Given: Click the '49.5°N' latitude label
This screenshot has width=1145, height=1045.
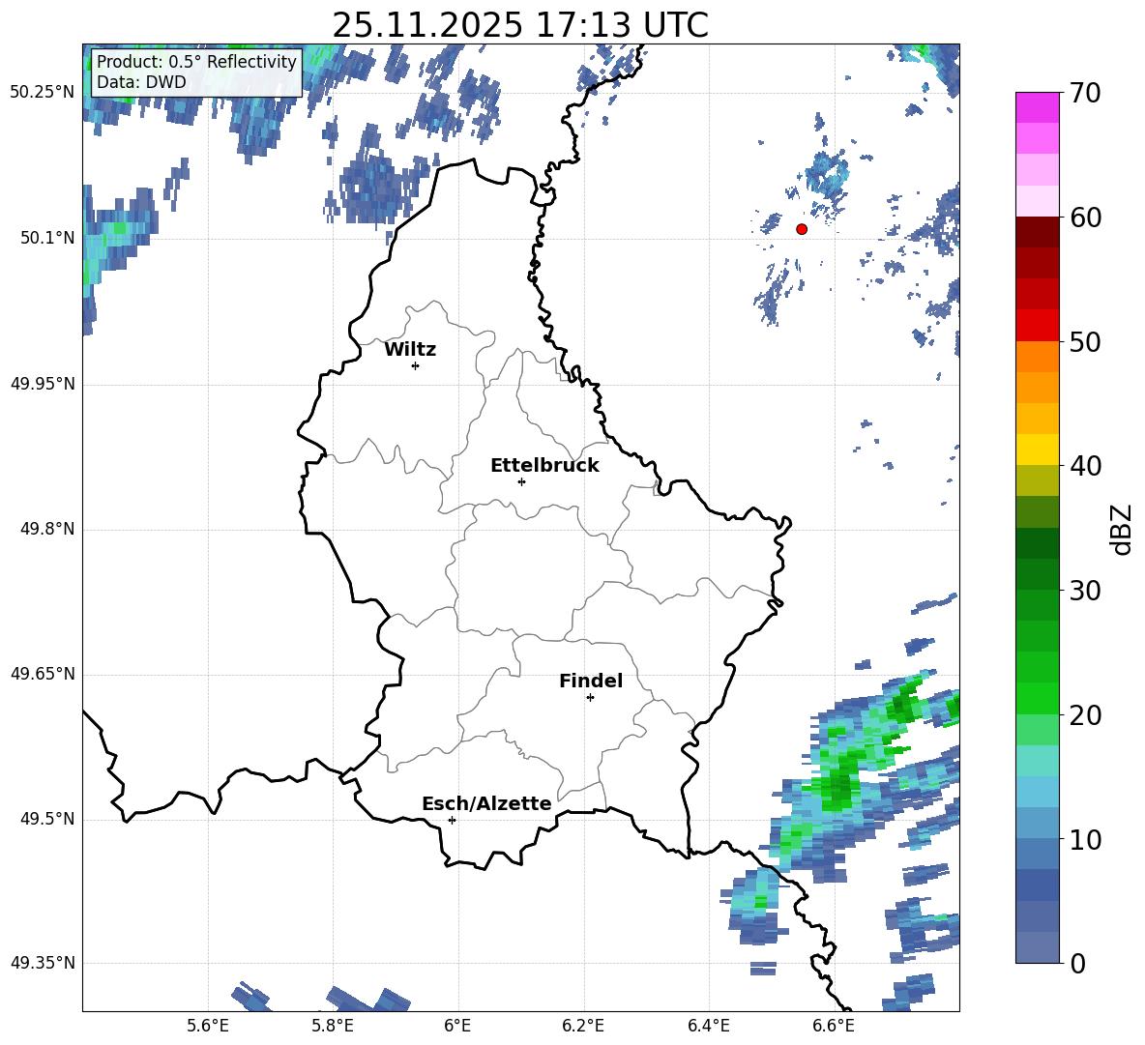Looking at the screenshot, I should 47,819.
